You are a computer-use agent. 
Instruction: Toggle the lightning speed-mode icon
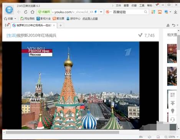[x=96, y=12]
